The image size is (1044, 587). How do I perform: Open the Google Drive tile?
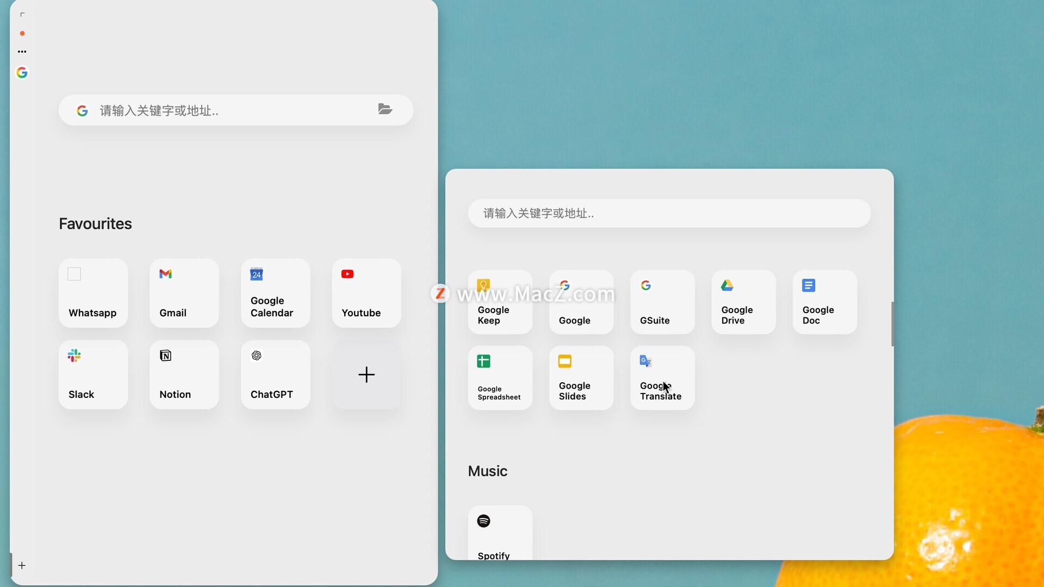744,302
